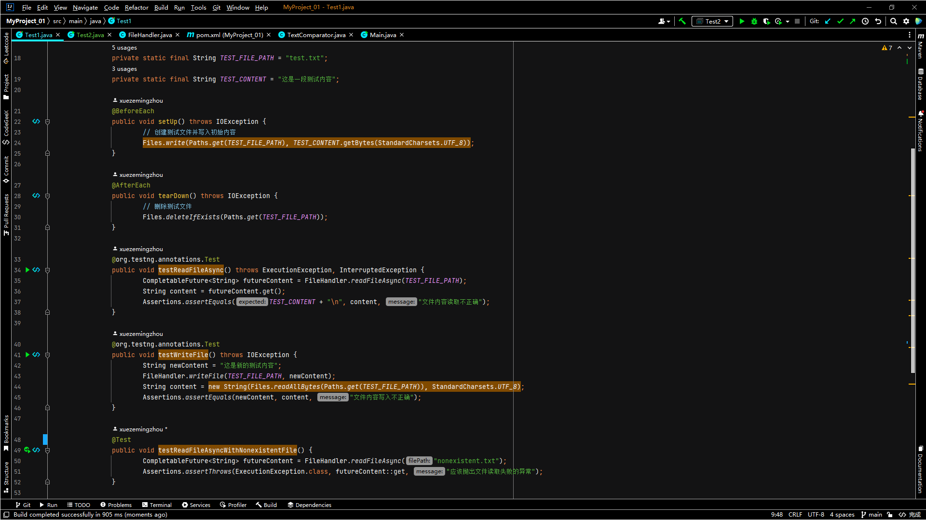Click the editor vertical scrollbar thumb
This screenshot has height=520, width=926.
(x=912, y=260)
